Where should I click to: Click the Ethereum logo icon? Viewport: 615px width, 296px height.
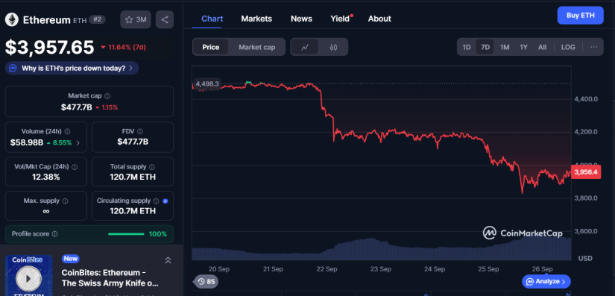(12, 19)
